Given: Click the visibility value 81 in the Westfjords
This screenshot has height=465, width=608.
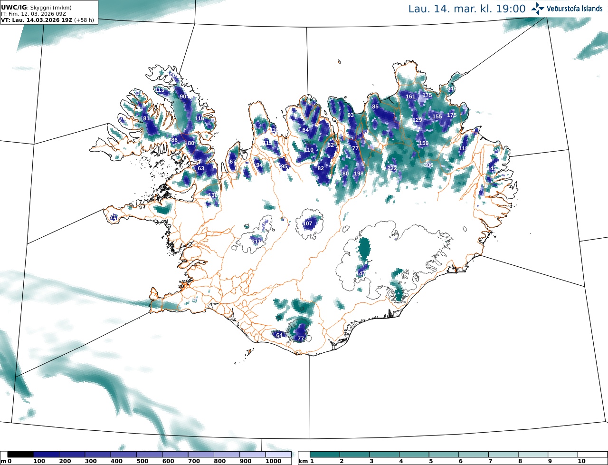Looking at the screenshot, I should tap(146, 118).
